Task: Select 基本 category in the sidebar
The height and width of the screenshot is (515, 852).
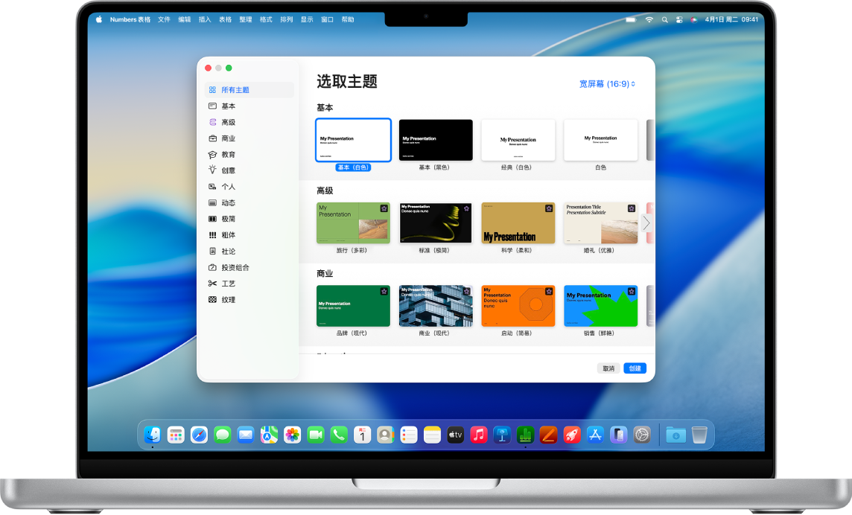Action: [x=228, y=106]
